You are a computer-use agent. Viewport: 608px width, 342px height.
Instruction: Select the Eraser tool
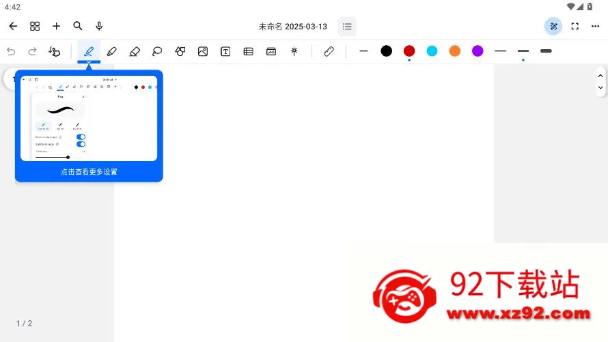(x=135, y=51)
